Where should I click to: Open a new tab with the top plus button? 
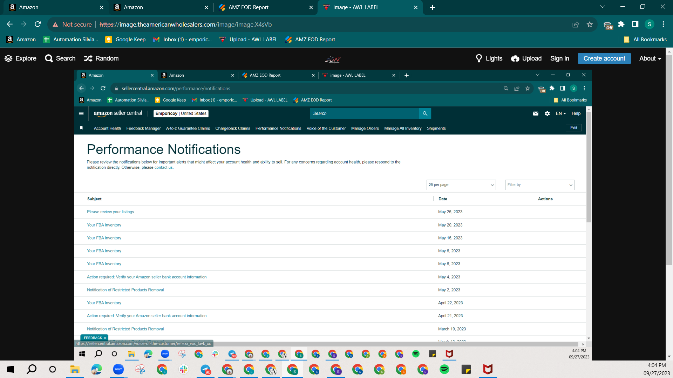pyautogui.click(x=433, y=7)
